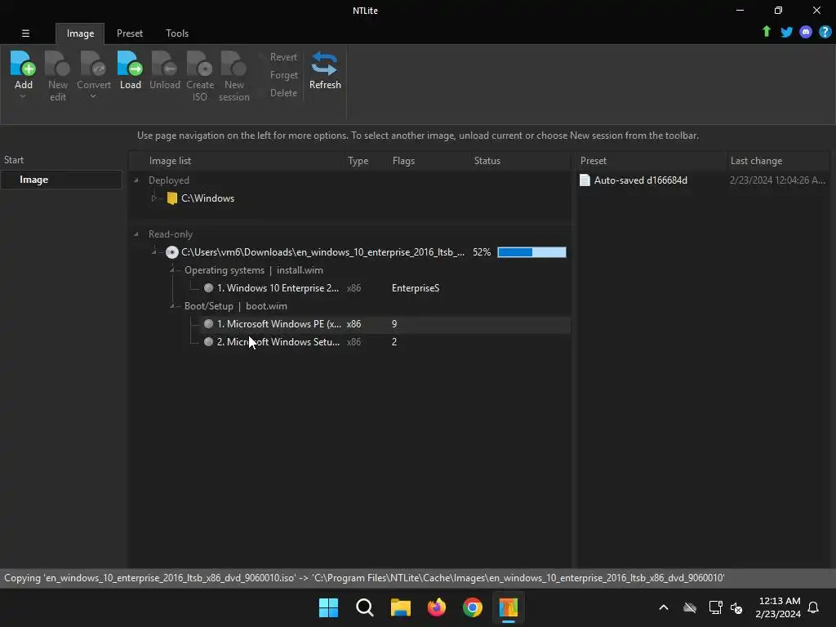Select the C:\Windows folder icon
Viewport: 836px width, 627px height.
pos(171,198)
